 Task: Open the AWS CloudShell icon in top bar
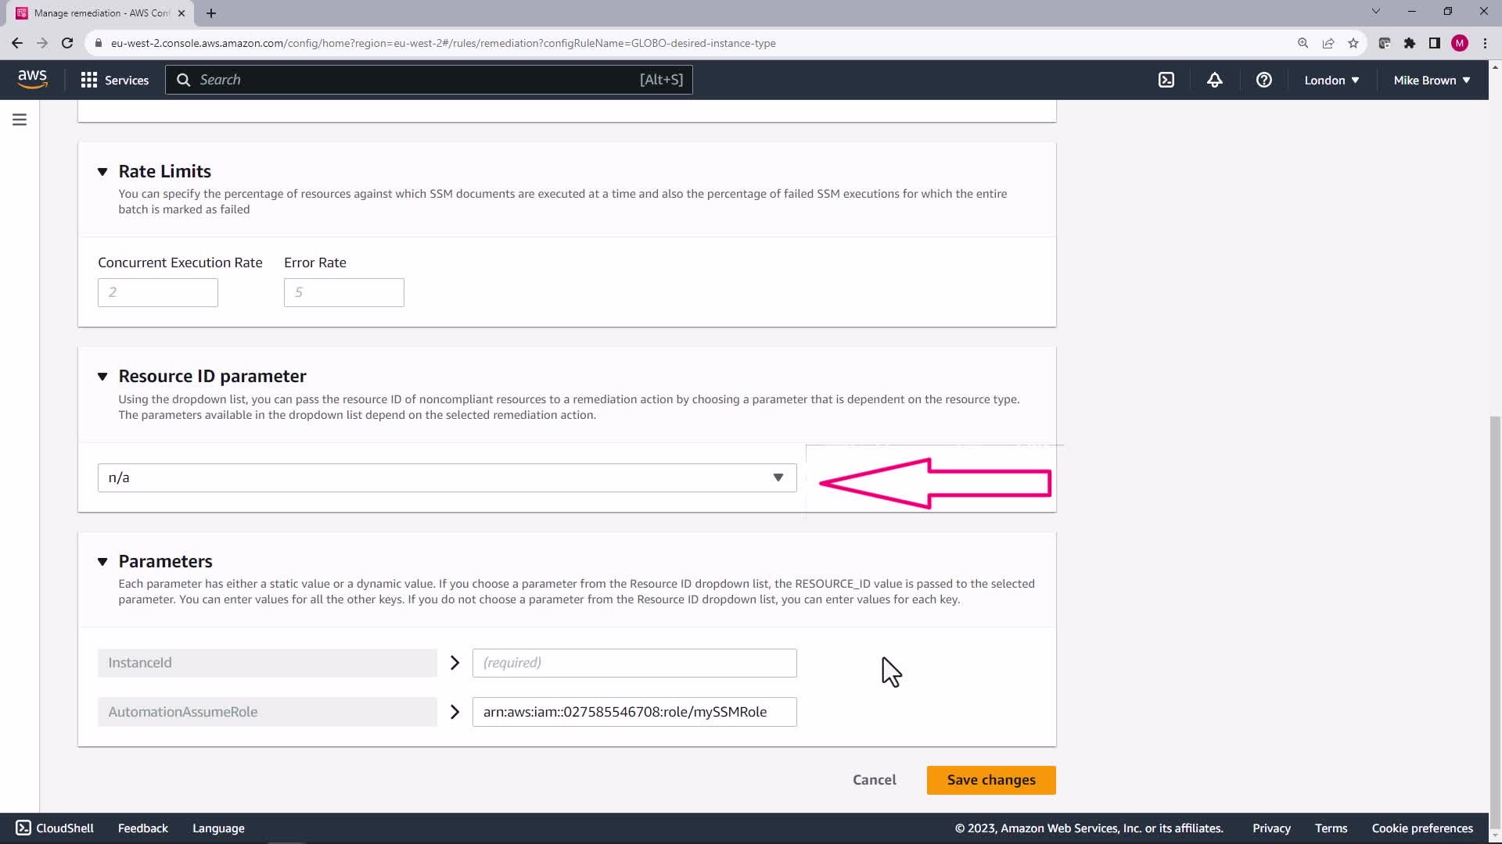point(1166,80)
